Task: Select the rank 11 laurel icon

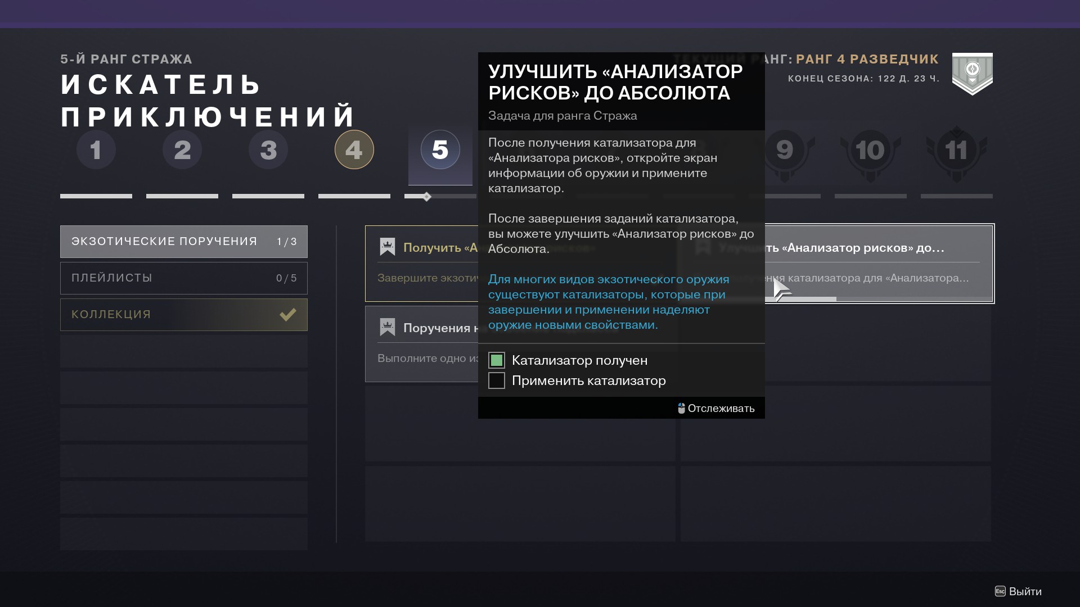Action: click(x=956, y=151)
